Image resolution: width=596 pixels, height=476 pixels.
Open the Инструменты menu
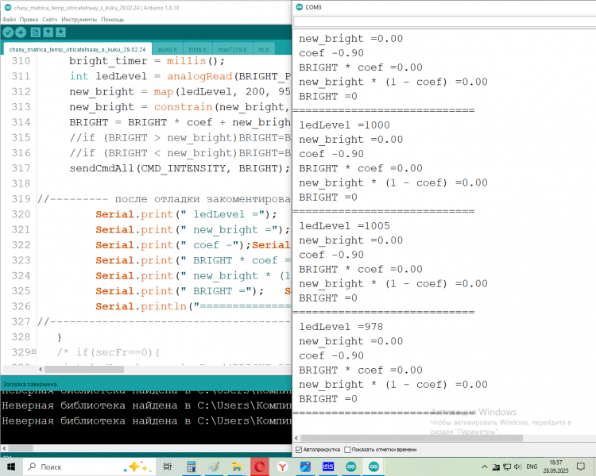point(79,19)
